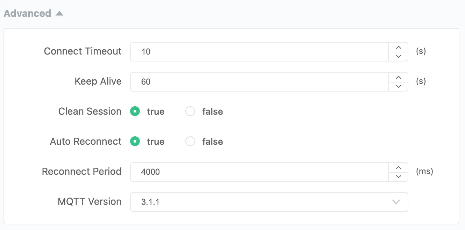Screen dimensions: 465x230
Task: Collapse the Advanced section triangle
Action: (59, 14)
